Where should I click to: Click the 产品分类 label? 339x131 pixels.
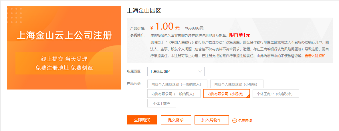[x=134, y=84]
